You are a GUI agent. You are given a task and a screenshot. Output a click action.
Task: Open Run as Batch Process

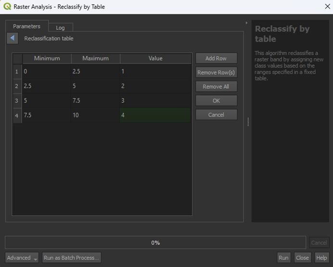click(x=72, y=258)
